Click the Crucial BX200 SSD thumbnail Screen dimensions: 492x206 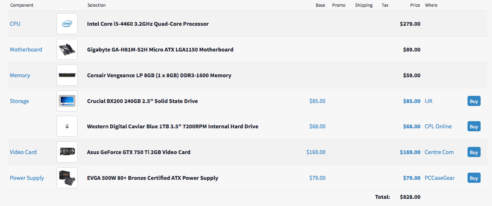67,101
